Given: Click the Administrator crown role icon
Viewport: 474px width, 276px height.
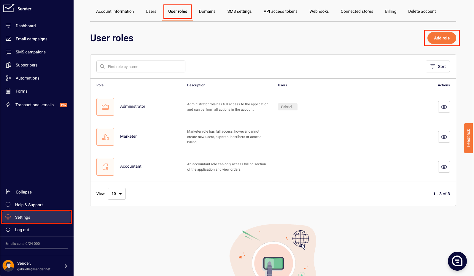Looking at the screenshot, I should coord(105,107).
